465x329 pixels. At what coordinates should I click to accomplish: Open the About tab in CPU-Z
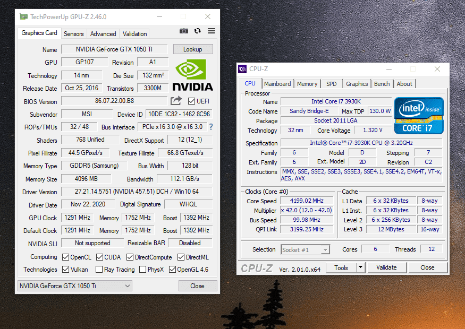click(x=404, y=84)
